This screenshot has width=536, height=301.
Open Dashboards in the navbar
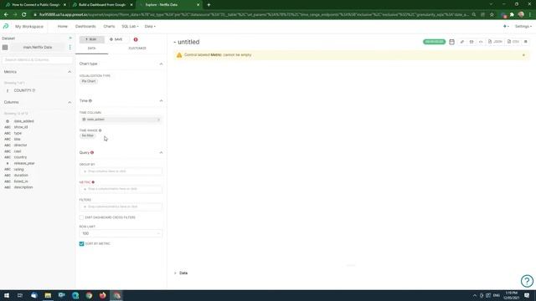tap(85, 26)
